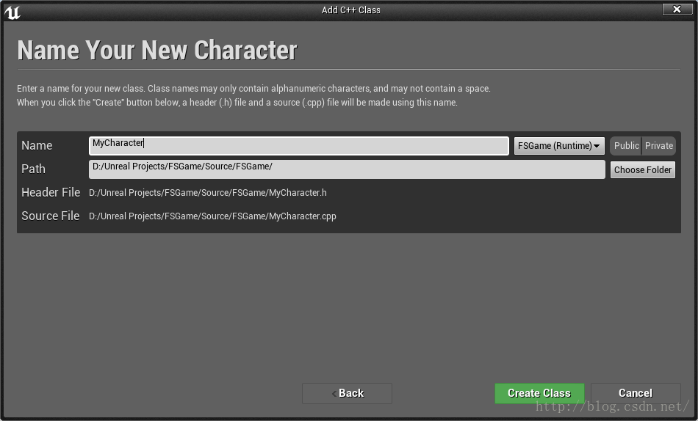The width and height of the screenshot is (698, 421).
Task: Select the Private class location toggle
Action: tap(659, 146)
